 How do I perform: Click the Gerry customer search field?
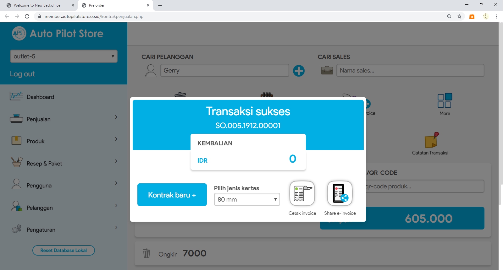(x=224, y=71)
